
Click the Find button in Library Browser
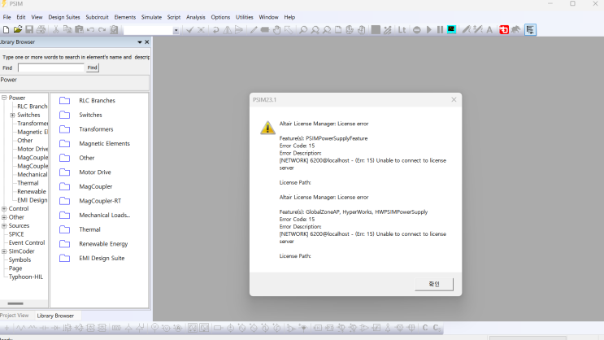point(93,68)
